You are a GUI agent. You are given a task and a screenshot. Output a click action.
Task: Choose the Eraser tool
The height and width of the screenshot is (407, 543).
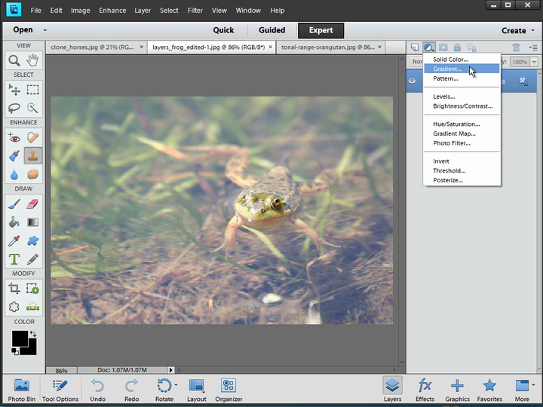32,203
